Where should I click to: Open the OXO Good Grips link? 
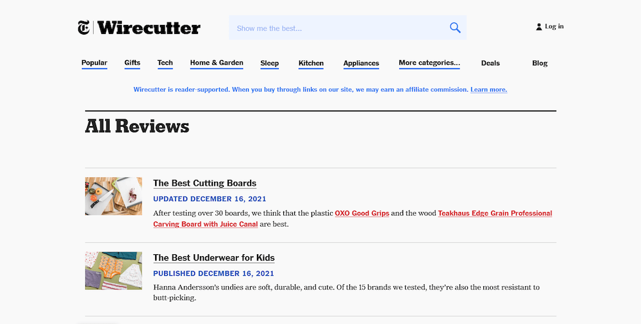point(362,213)
